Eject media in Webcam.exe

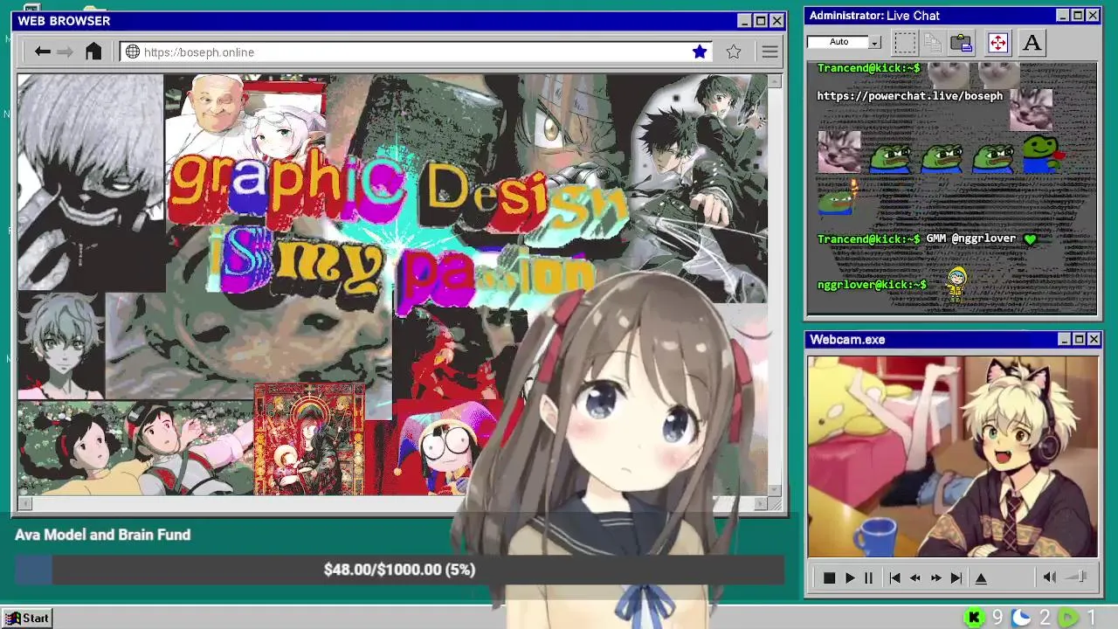(981, 577)
